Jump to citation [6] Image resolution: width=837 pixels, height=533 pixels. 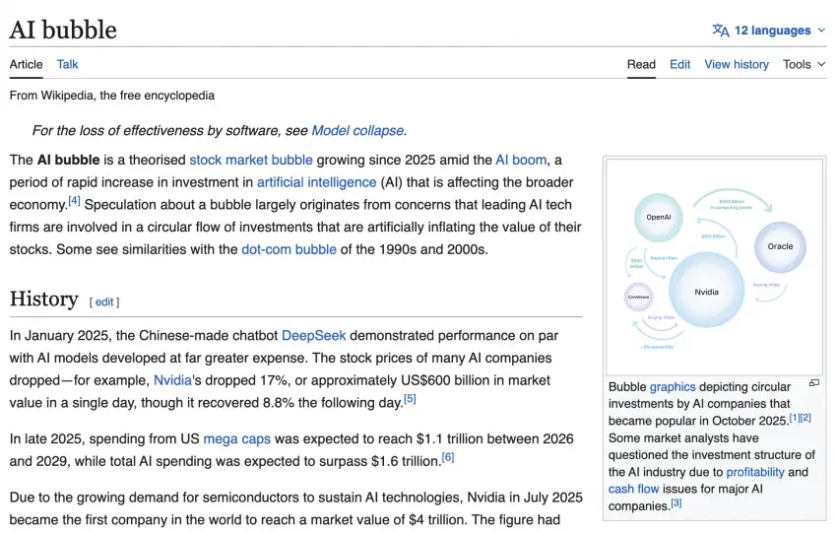(x=448, y=457)
